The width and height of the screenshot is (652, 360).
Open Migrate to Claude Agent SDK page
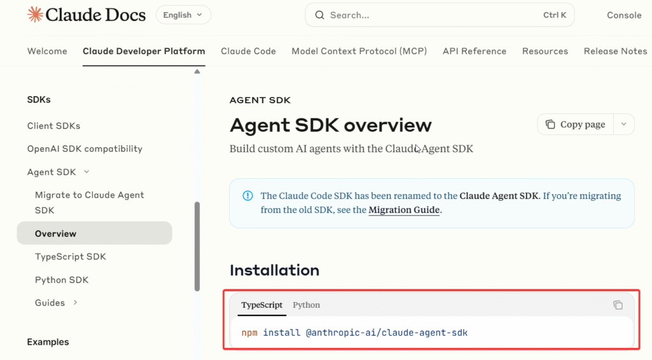coord(89,203)
